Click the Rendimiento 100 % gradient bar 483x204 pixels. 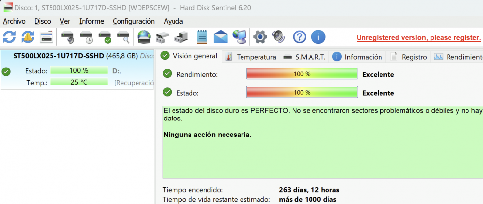tap(302, 74)
